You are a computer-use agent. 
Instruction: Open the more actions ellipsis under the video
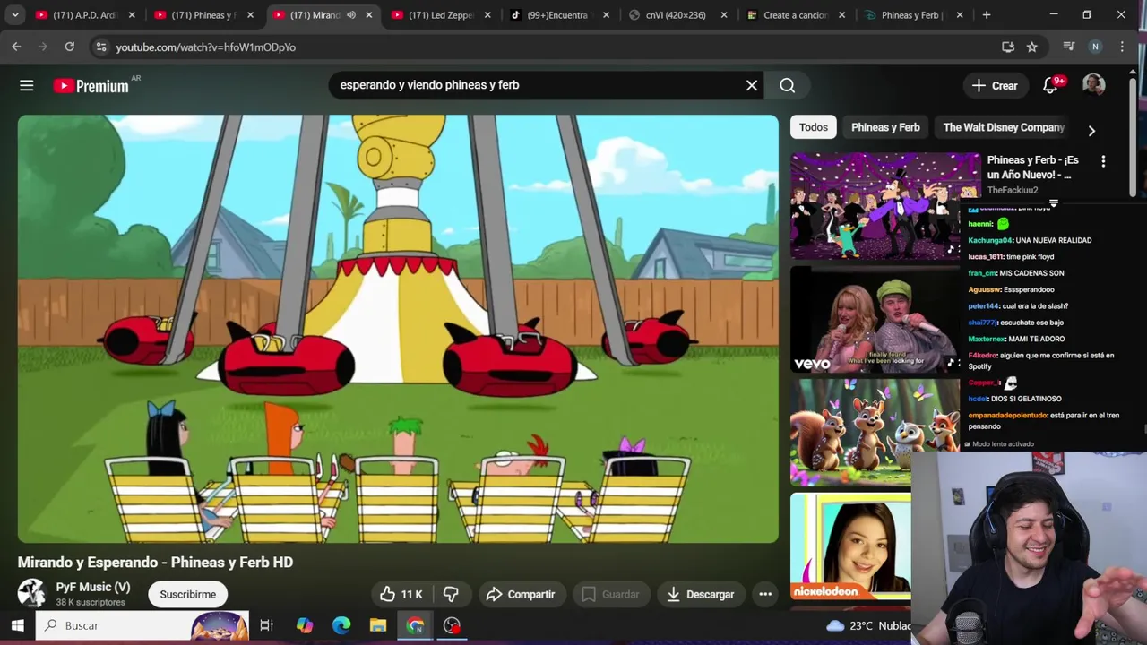(765, 594)
